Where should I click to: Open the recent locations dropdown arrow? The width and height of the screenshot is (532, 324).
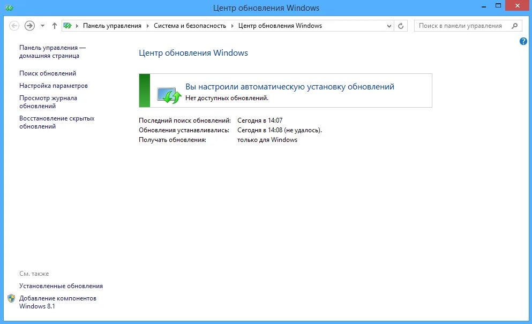[42, 26]
